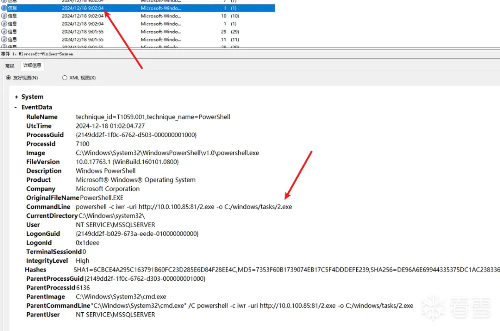Viewport: 500px width, 331px height.
Task: Click the ParentUser value NT SERVICE\MSSQLSERVER
Action: point(115,315)
